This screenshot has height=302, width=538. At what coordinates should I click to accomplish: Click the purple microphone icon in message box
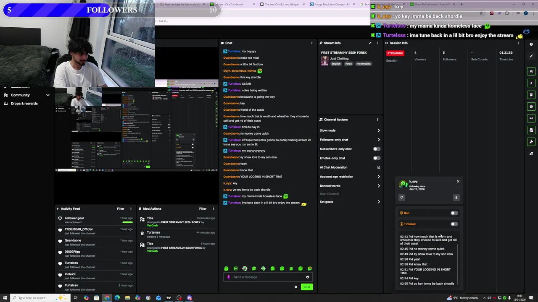[229, 277]
